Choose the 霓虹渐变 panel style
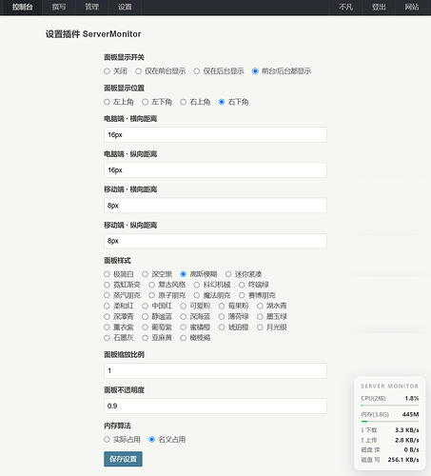This screenshot has height=476, width=431. 107,285
